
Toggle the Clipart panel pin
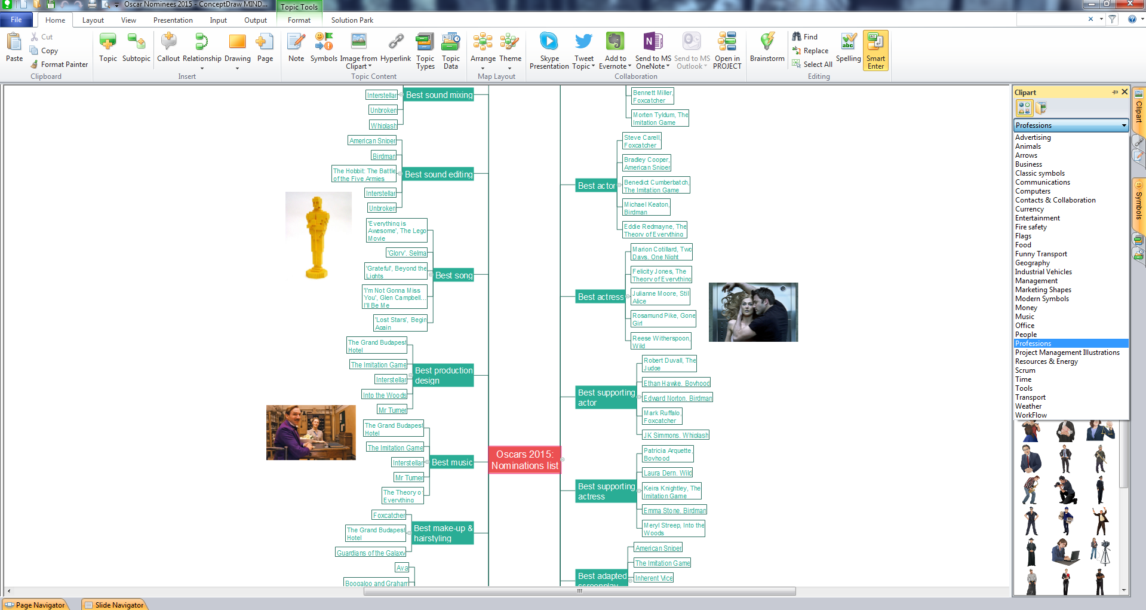pyautogui.click(x=1115, y=92)
